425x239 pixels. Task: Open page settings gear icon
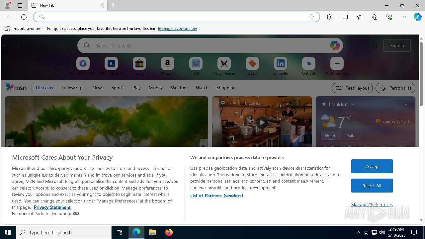coord(375,45)
